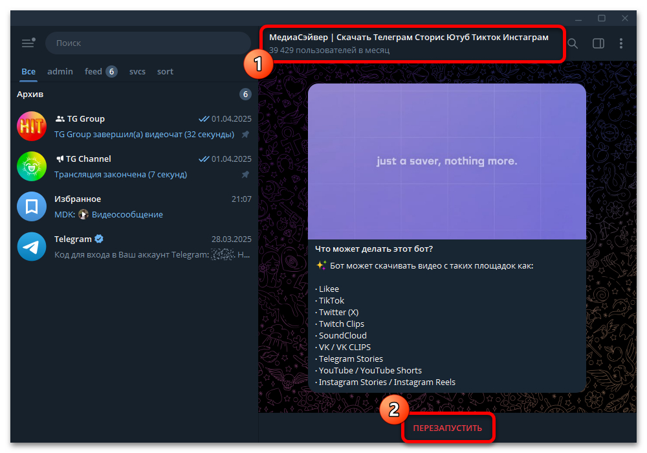Click the 'YouTube / YouTube Shorts' line
This screenshot has width=647, height=453.
(x=369, y=370)
